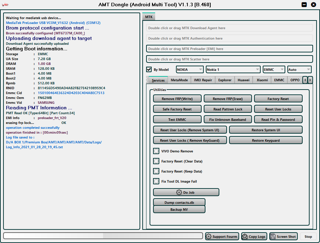Click Log_Info_2021_01_28_20_19_45.txt filename

pyautogui.click(x=34, y=147)
